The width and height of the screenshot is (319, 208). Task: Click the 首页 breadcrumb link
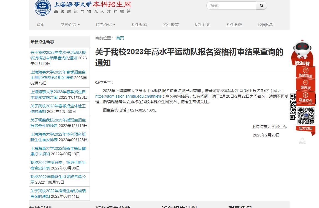[x=120, y=38]
